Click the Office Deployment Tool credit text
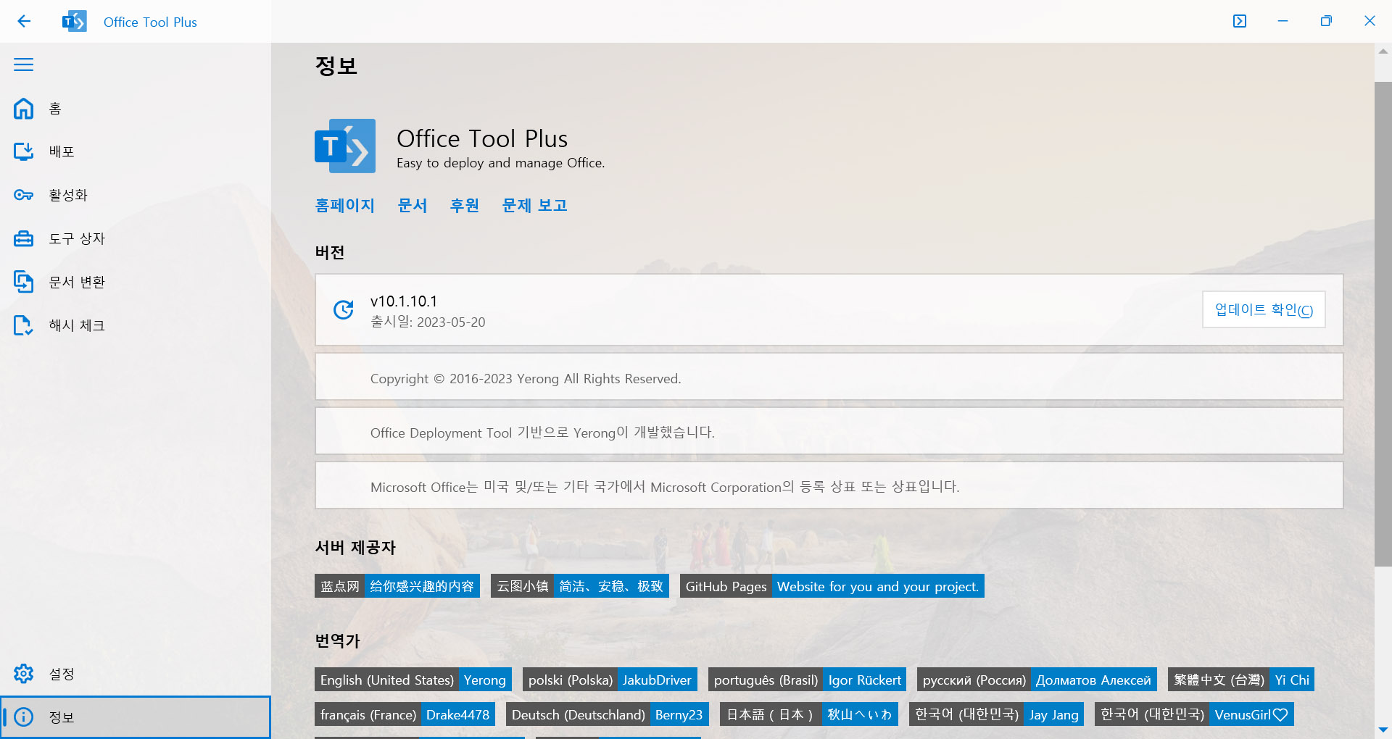This screenshot has height=739, width=1392. [x=542, y=433]
